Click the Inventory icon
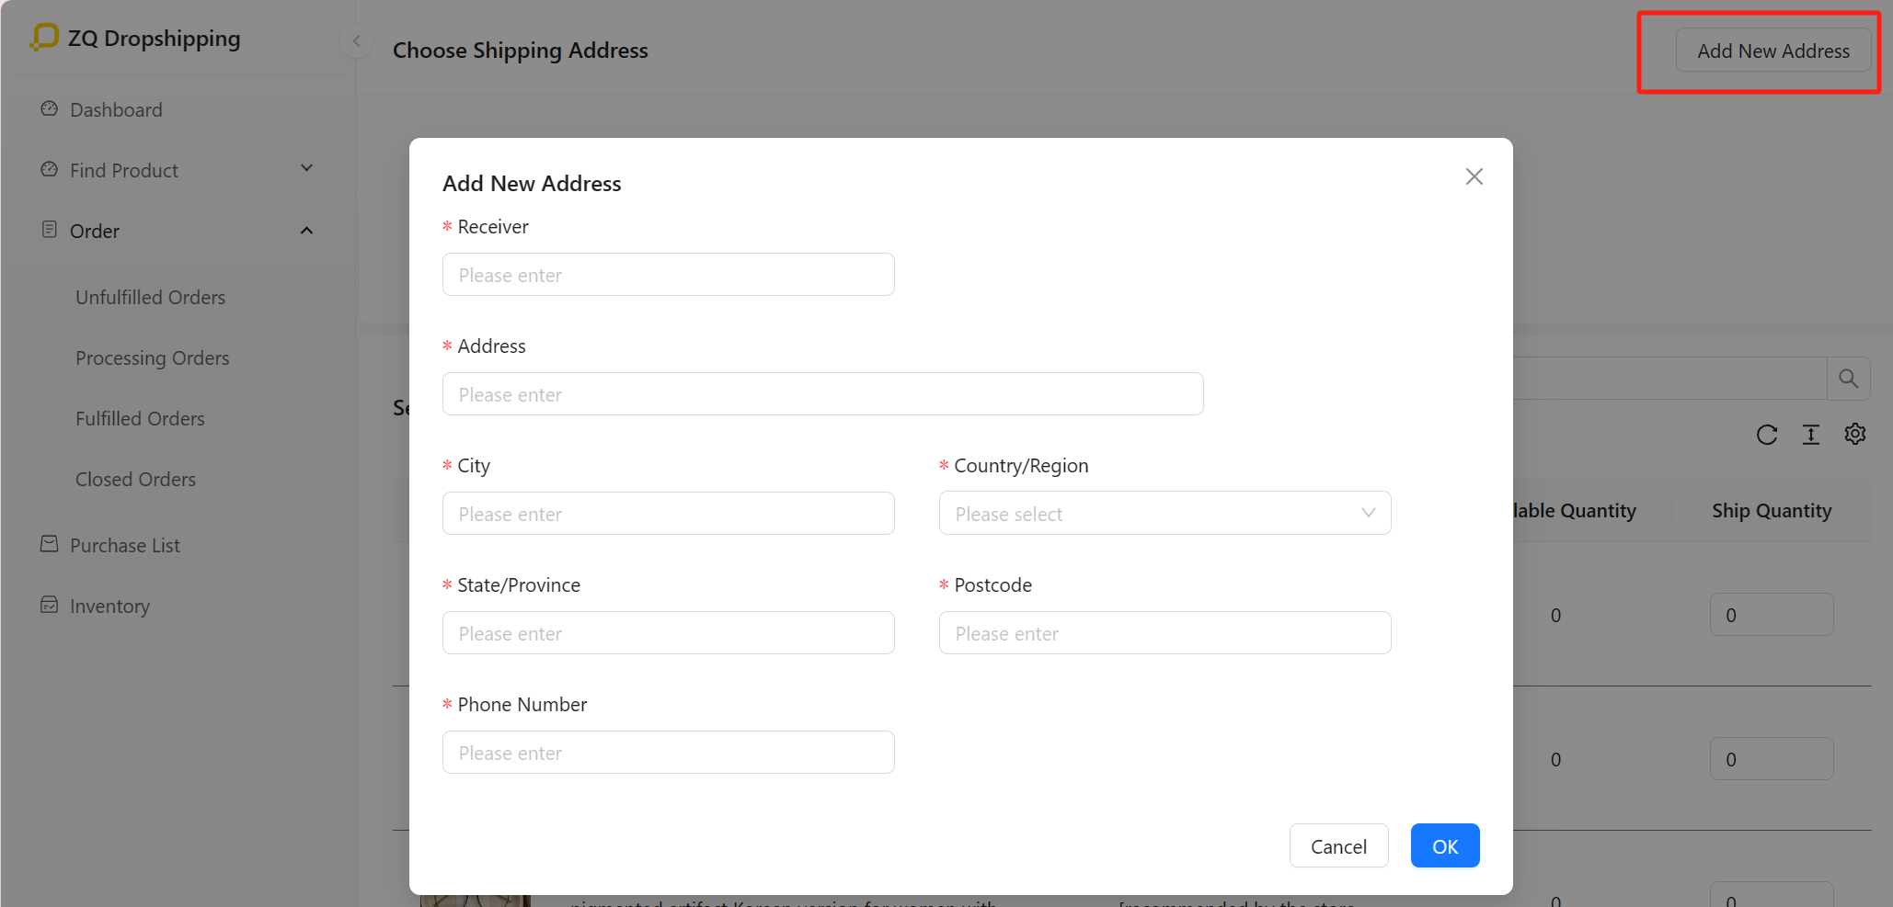The image size is (1893, 907). pos(50,605)
